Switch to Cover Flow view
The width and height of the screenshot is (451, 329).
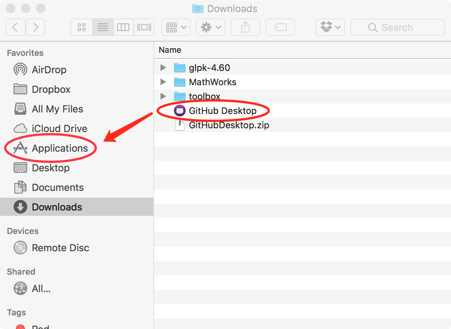[144, 27]
